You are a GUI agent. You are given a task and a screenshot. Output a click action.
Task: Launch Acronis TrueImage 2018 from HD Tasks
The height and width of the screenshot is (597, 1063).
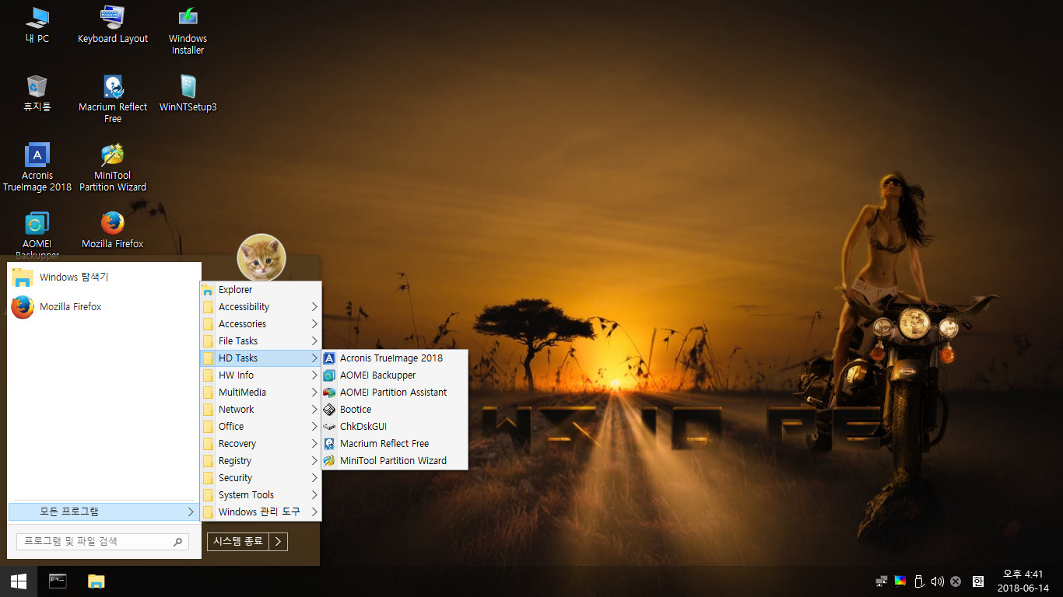click(x=395, y=358)
